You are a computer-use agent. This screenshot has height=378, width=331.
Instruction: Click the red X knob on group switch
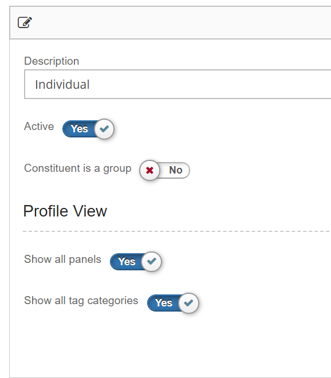click(x=149, y=170)
